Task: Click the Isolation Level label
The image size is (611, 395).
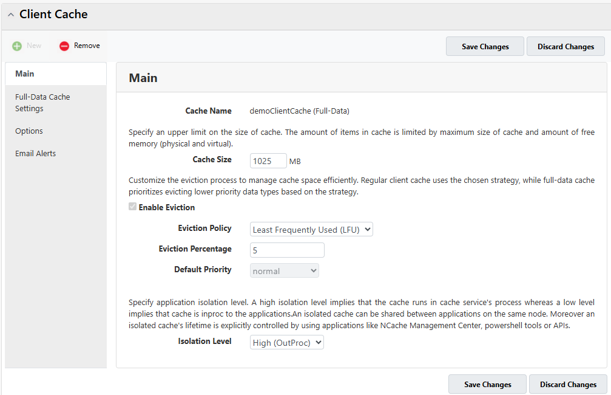Action: pos(204,341)
